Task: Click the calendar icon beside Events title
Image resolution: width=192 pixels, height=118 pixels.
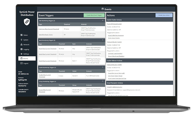Action: coord(103,9)
